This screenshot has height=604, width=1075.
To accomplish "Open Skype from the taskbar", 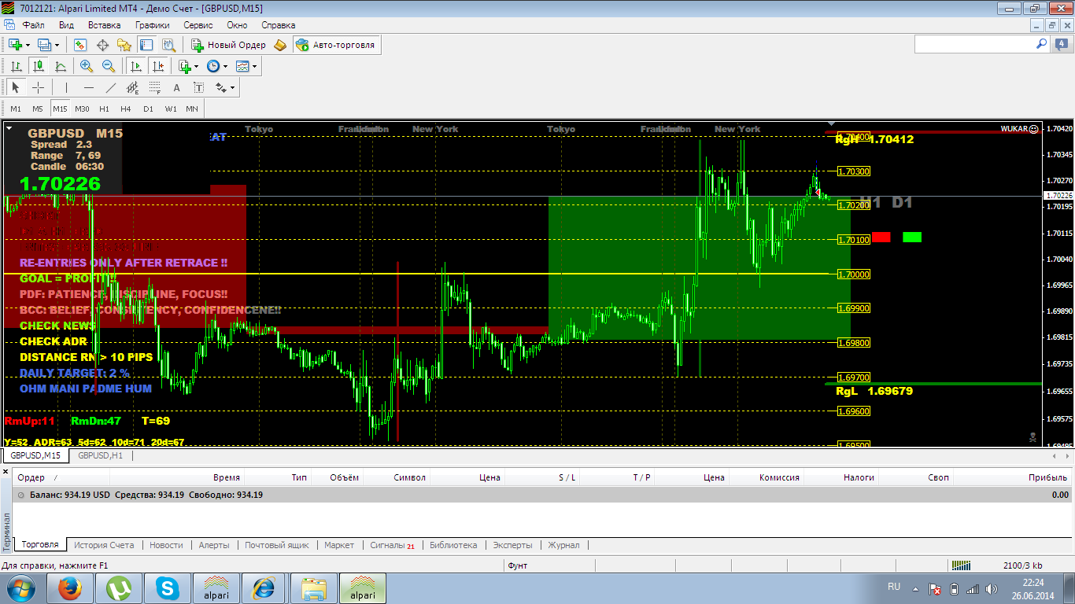I will coord(168,588).
